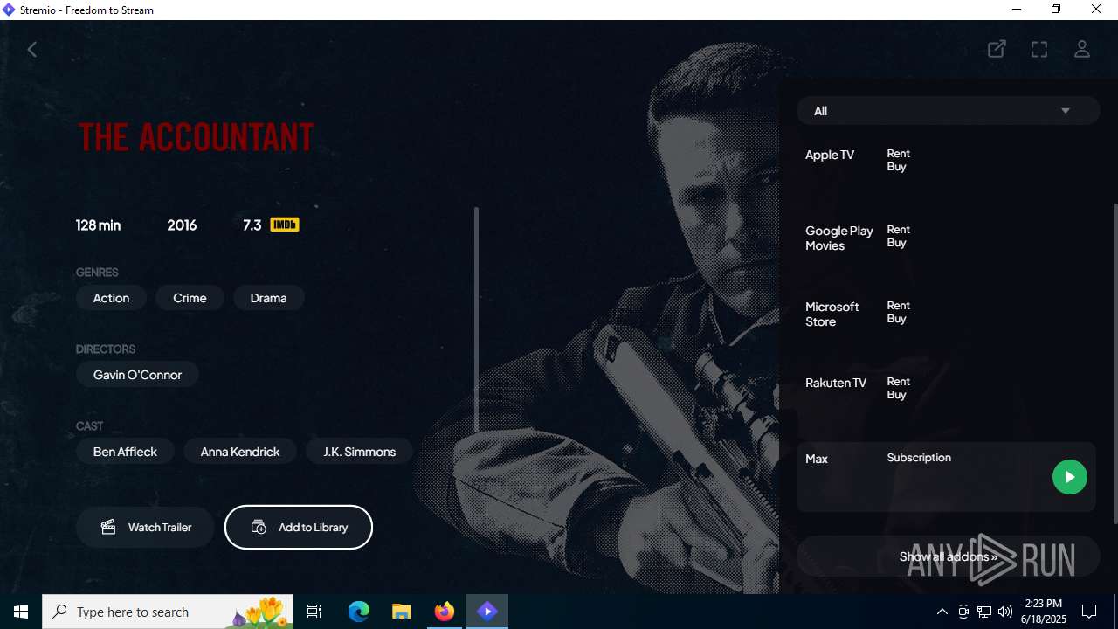Open Windows Start menu

[21, 612]
